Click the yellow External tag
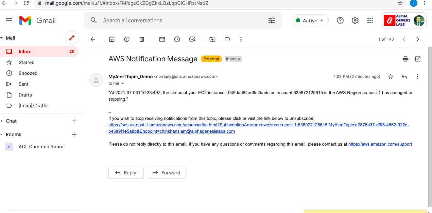Viewport: 432px width, 213px height. (211, 59)
